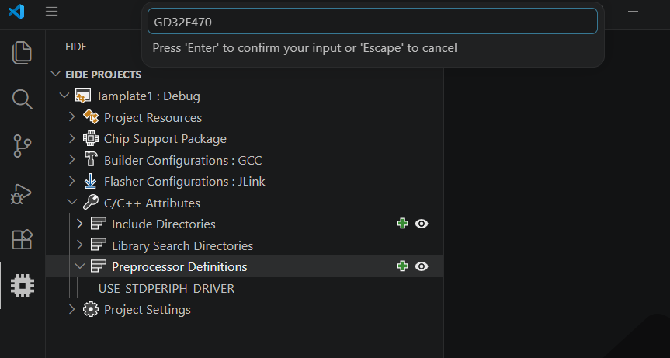Collapse the C/C++ Attributes node
Viewport: 670px width, 358px height.
pos(71,202)
